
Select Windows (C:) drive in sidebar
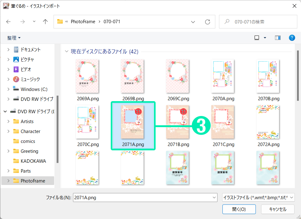[34, 89]
